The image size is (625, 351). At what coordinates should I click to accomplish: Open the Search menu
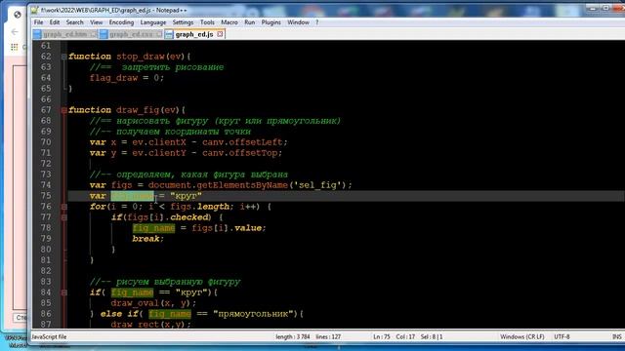point(74,22)
